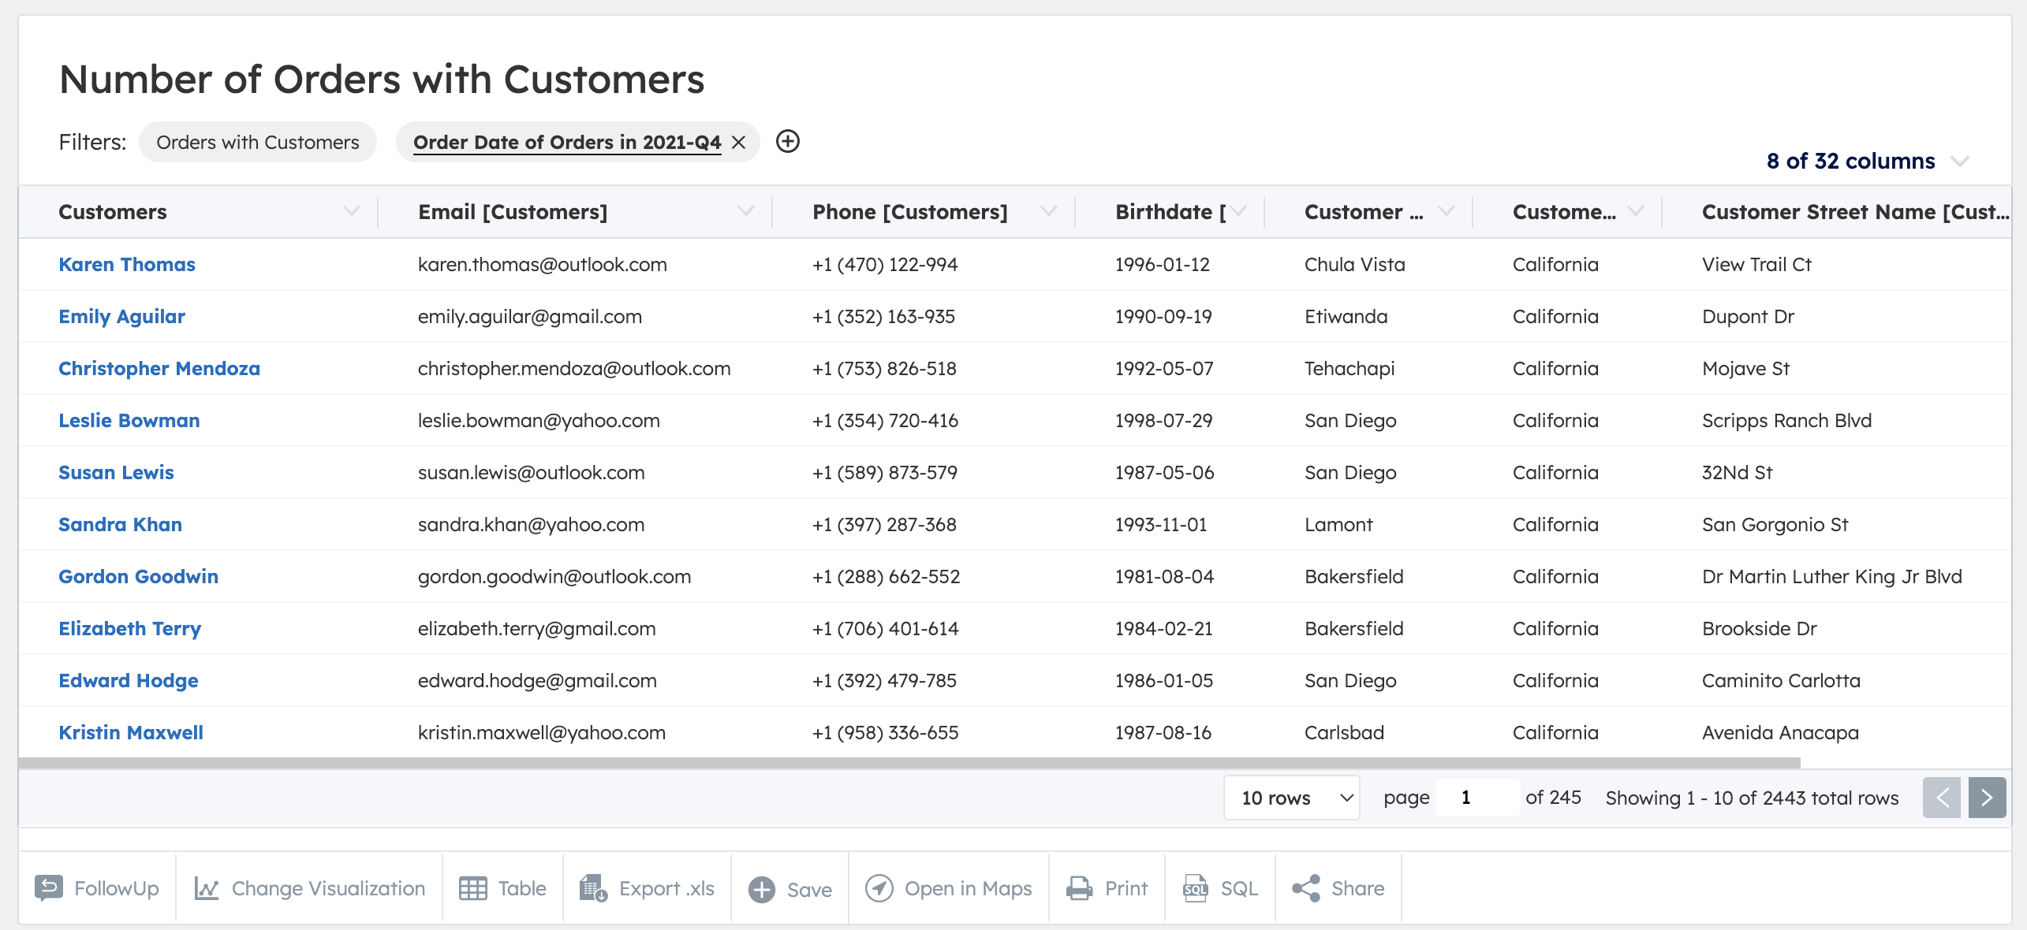Viewport: 2027px width, 930px height.
Task: Open the "10 rows" page size dropdown
Action: click(x=1291, y=798)
